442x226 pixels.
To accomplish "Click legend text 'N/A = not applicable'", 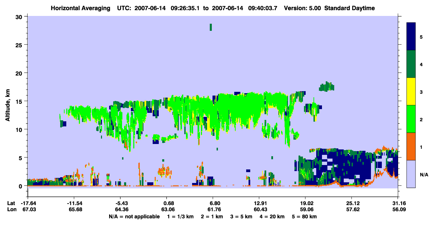I will pyautogui.click(x=134, y=217).
